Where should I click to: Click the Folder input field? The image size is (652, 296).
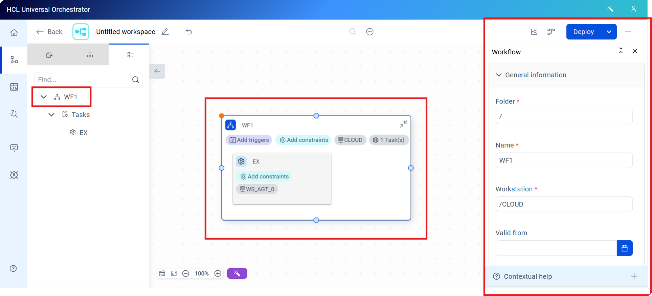[x=564, y=116]
